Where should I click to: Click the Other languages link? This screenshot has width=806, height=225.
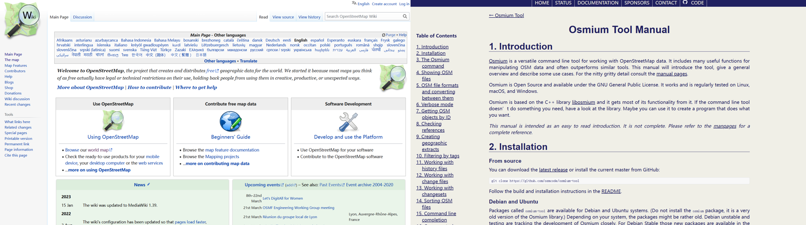point(220,61)
